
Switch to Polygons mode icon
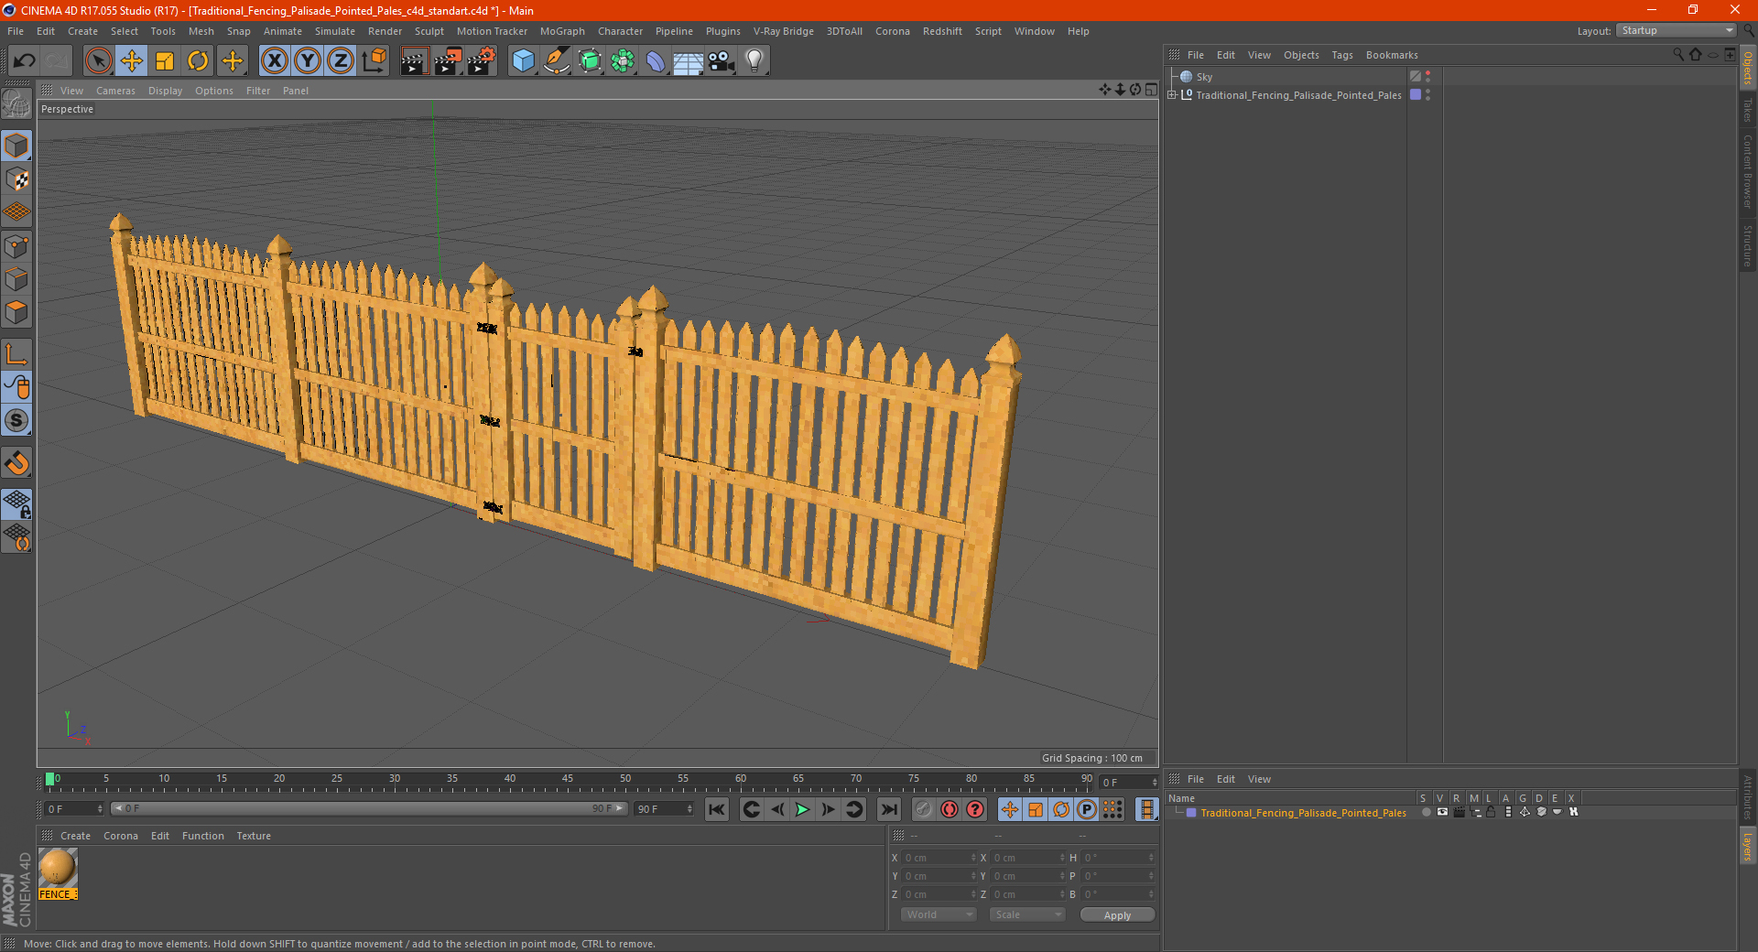(16, 312)
